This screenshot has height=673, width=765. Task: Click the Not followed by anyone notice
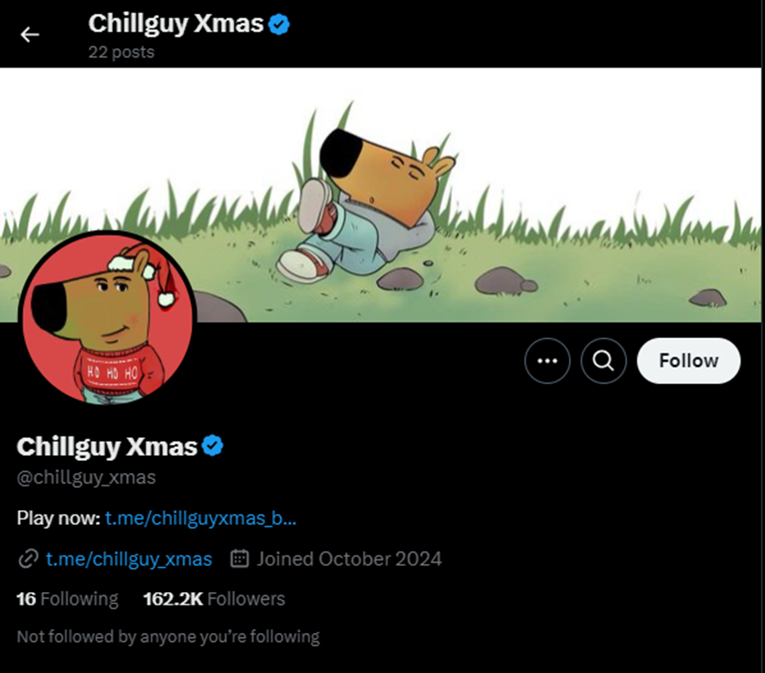pos(169,635)
